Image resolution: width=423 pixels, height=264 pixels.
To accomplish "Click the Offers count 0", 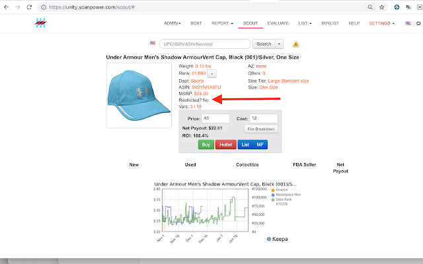I will (x=264, y=73).
